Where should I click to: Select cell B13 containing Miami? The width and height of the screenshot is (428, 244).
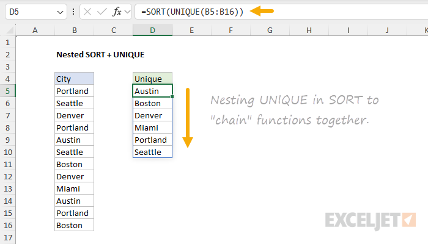(74, 188)
